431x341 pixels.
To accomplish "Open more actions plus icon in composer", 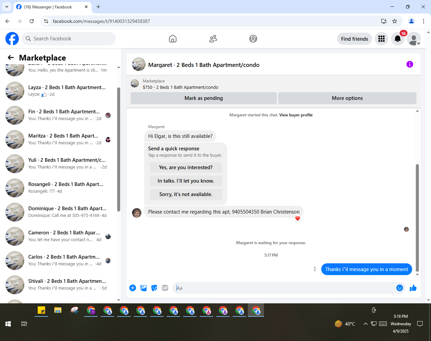I will (133, 288).
